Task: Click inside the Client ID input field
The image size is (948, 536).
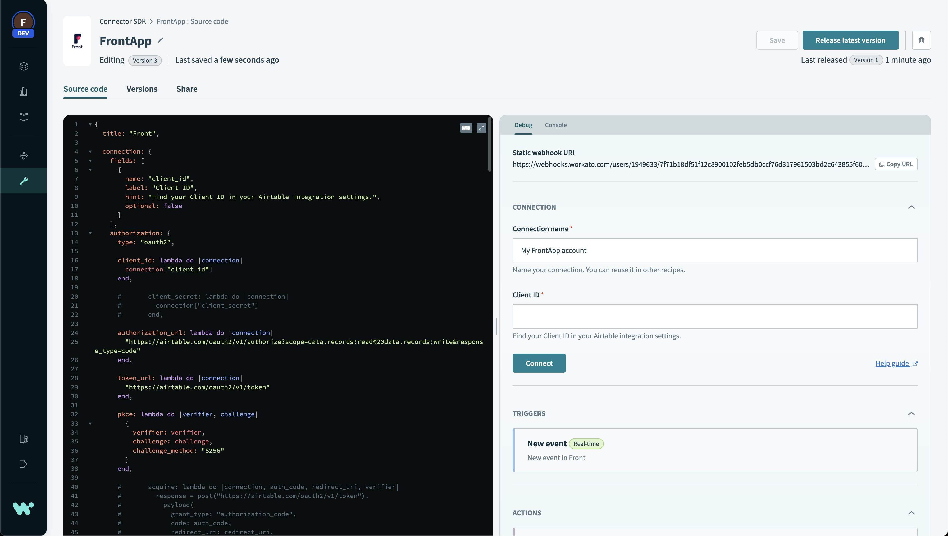Action: pyautogui.click(x=714, y=316)
